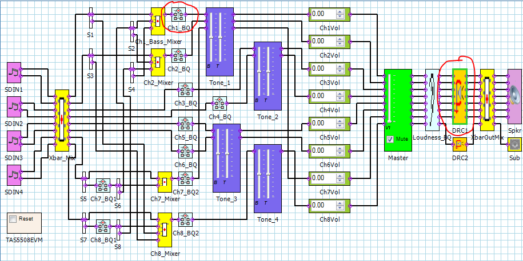Image resolution: width=523 pixels, height=261 pixels.
Task: Click the Ch7_BQ1 biquad filter icon
Action: [103, 186]
